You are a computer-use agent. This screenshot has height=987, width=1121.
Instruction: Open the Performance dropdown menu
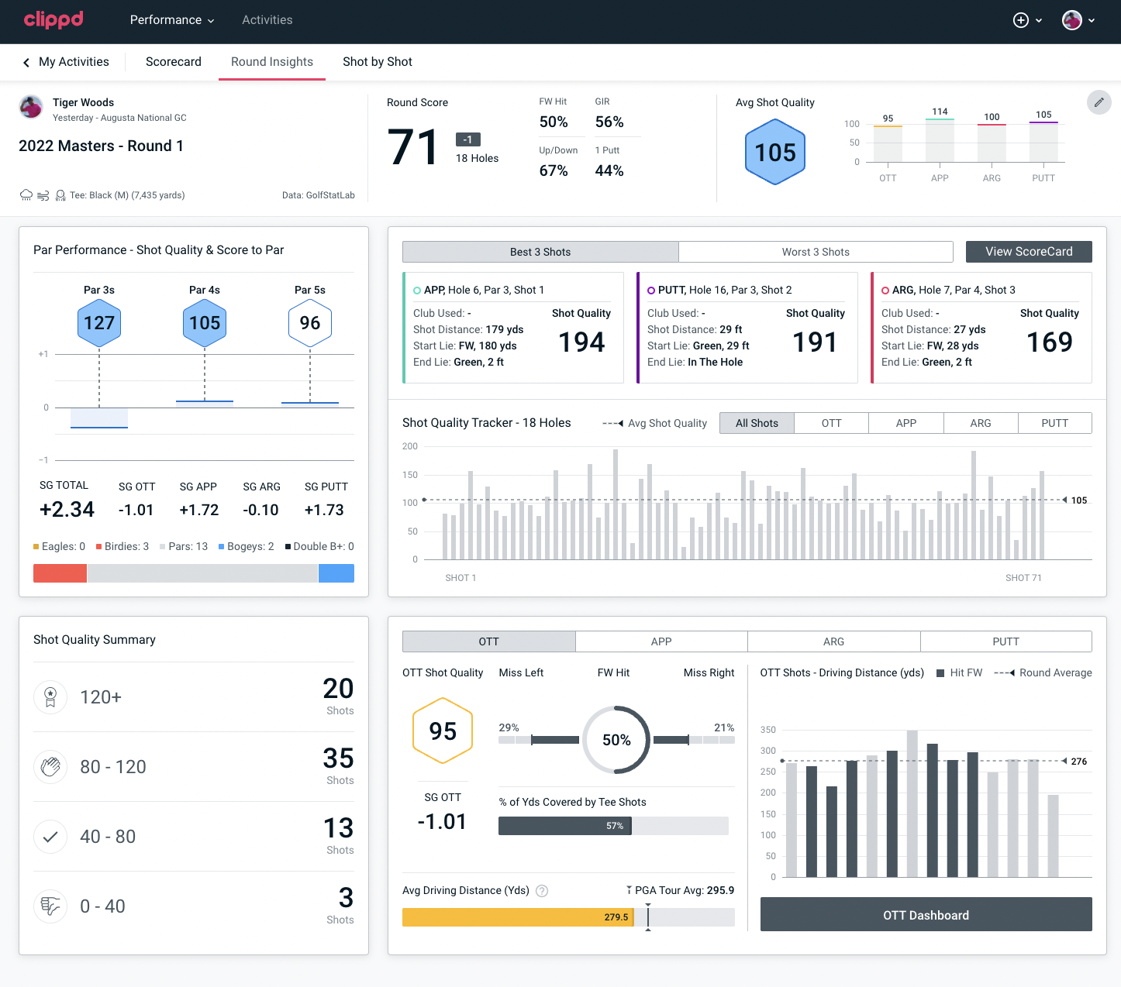[x=171, y=20]
